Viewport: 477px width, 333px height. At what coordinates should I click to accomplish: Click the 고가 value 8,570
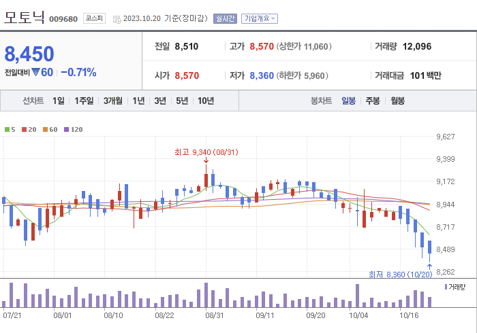point(262,46)
